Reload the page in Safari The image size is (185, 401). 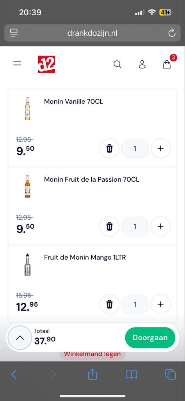[x=172, y=33]
